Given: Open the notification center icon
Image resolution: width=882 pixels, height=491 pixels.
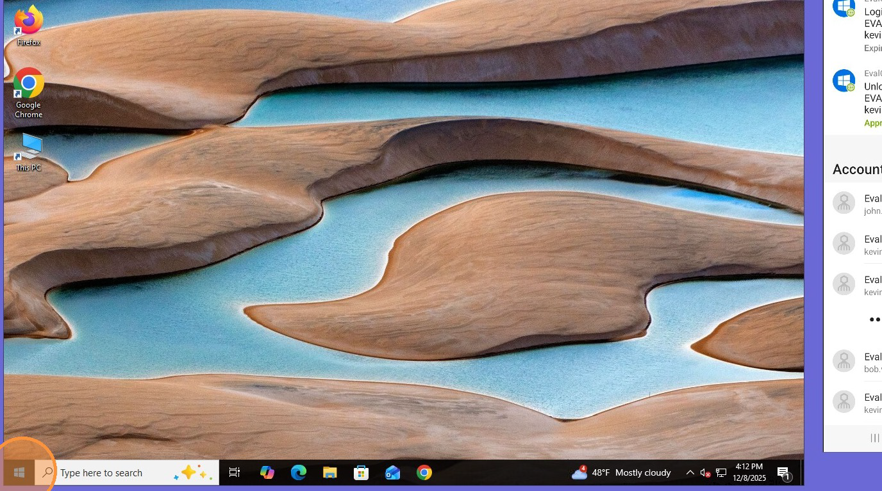Looking at the screenshot, I should coord(784,472).
